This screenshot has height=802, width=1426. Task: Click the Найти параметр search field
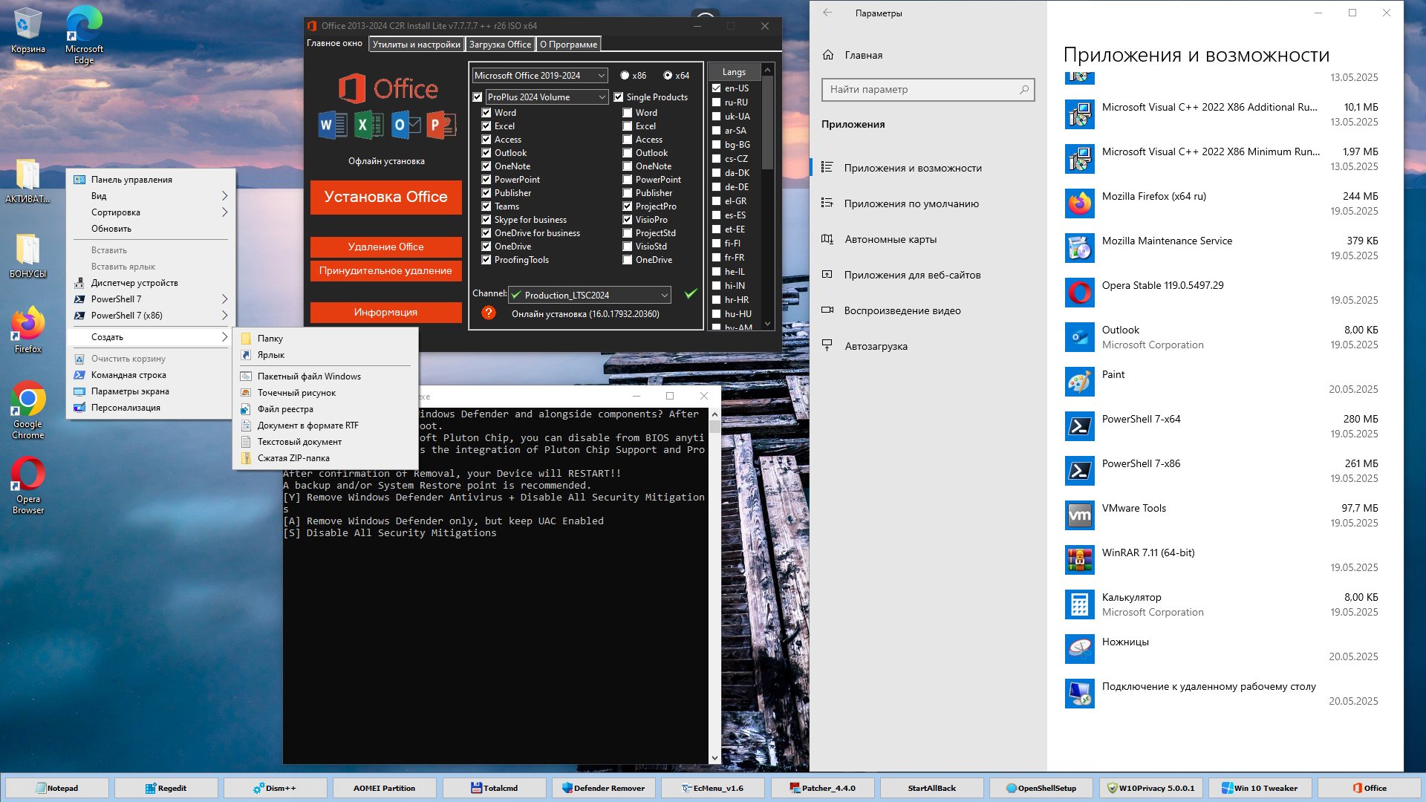coord(921,90)
